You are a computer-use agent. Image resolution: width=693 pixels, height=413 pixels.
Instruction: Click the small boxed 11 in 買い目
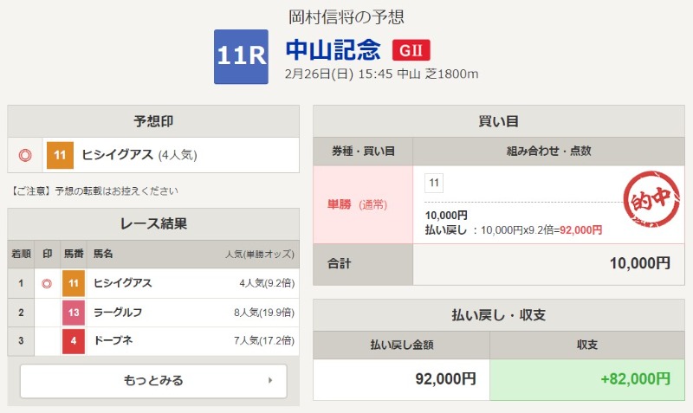tap(434, 183)
